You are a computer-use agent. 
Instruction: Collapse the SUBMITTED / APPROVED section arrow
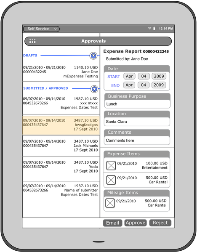coord(94,89)
